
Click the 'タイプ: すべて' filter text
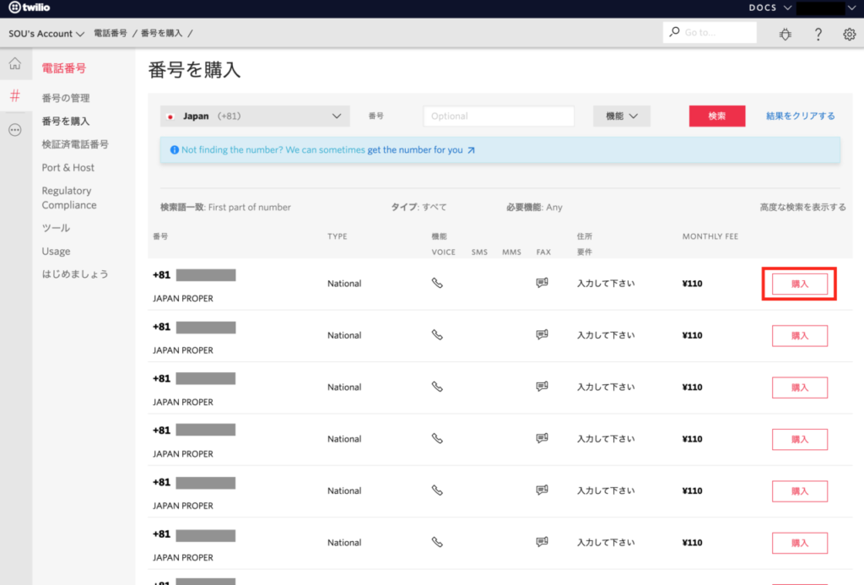[418, 208]
